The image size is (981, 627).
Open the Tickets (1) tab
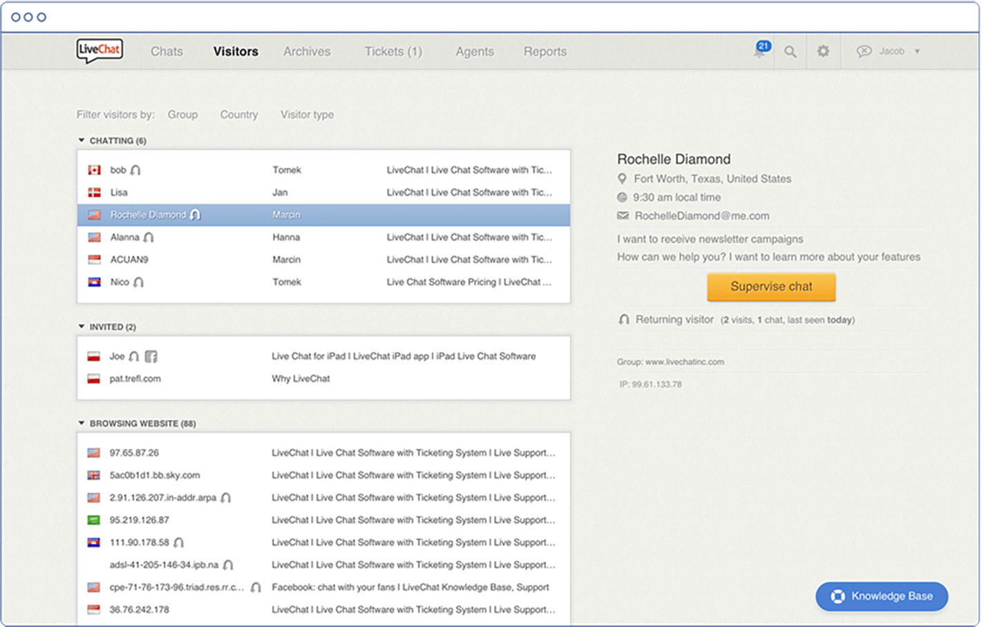point(392,52)
